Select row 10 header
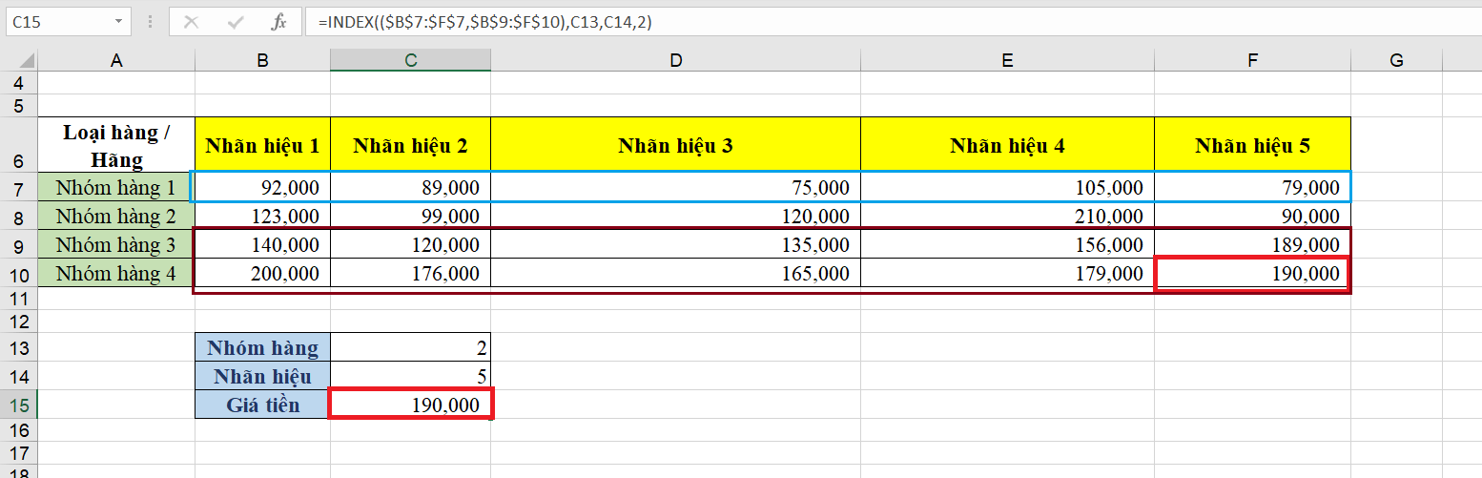Viewport: 1482px width, 478px height. (18, 275)
